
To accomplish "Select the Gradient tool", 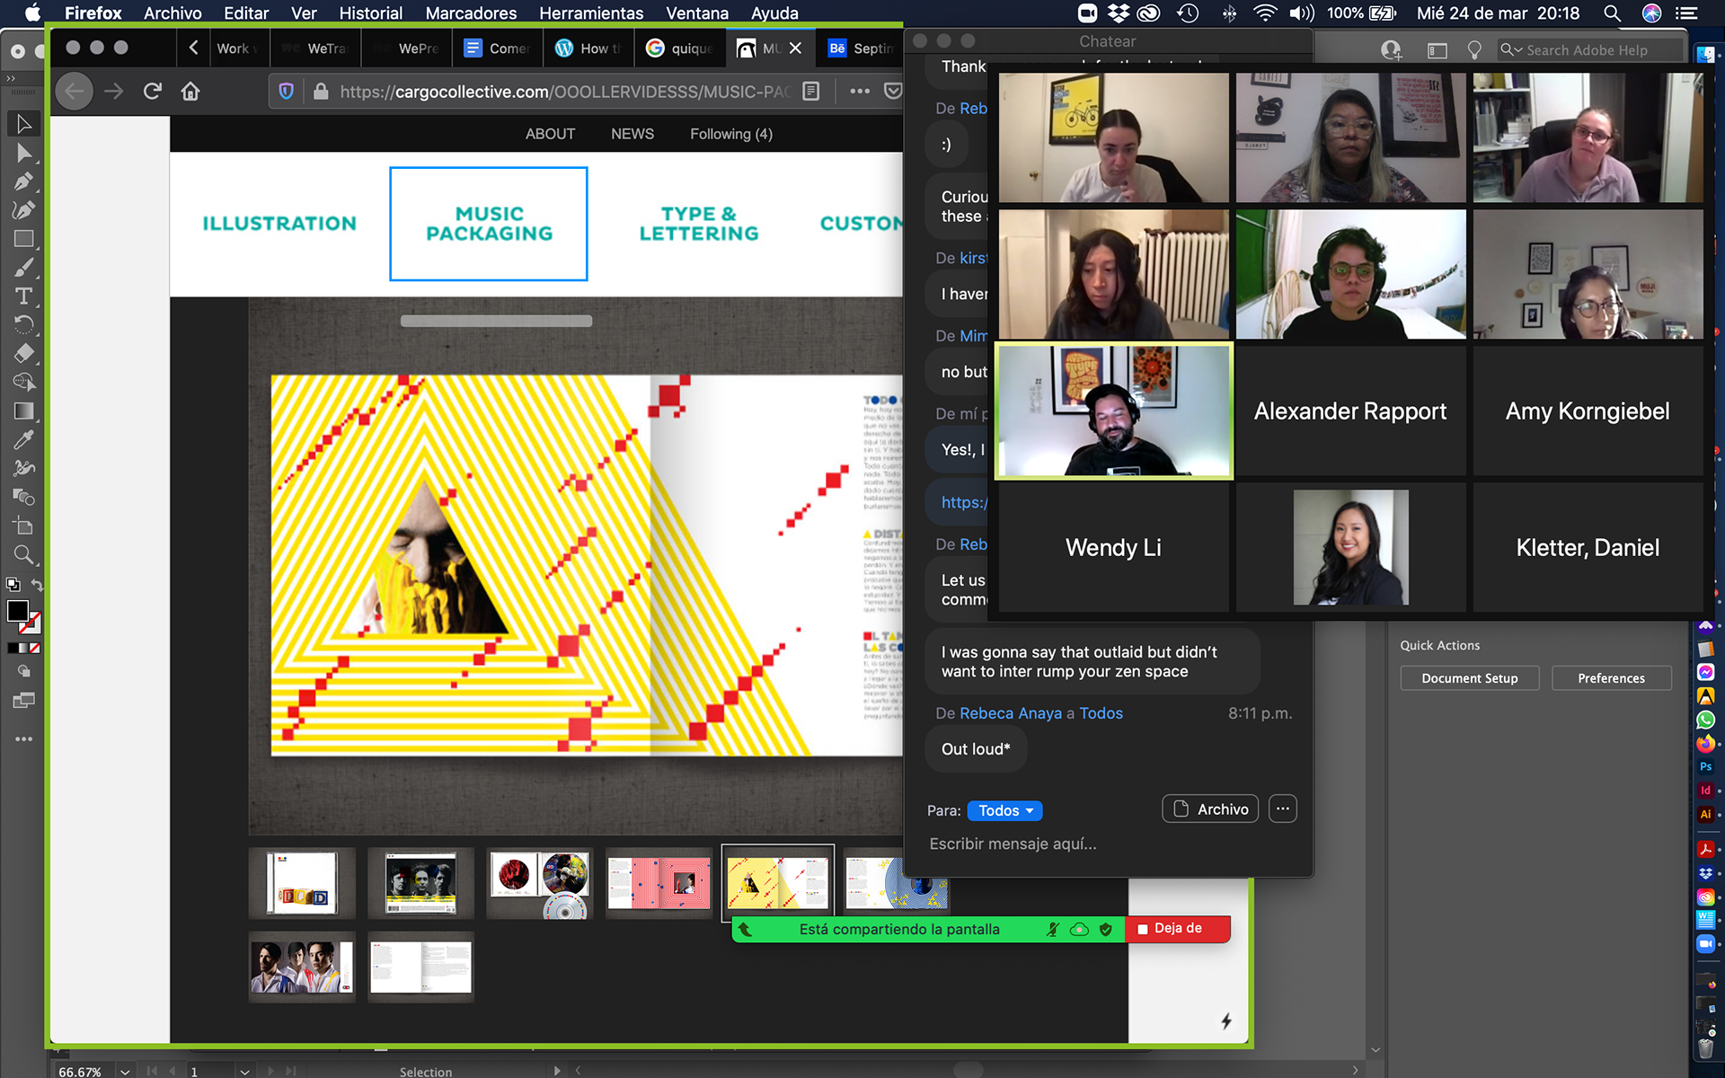I will coord(23,411).
